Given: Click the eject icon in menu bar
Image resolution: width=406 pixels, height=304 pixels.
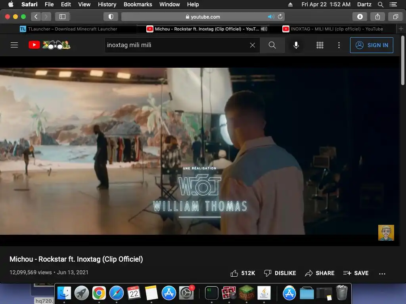Looking at the screenshot, I should click(x=290, y=4).
